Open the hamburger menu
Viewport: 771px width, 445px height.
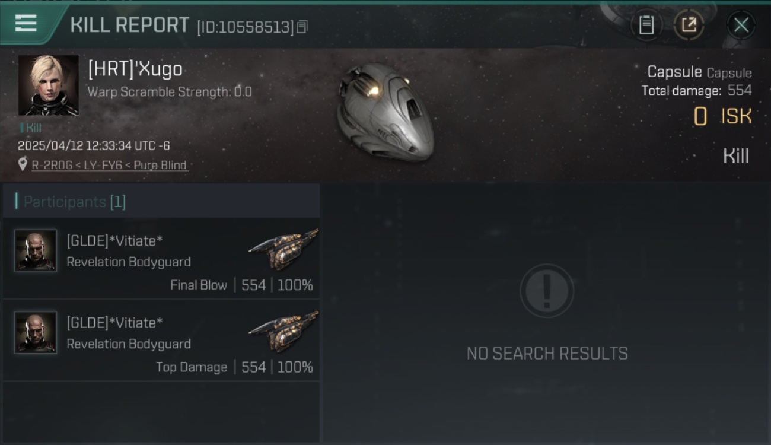[26, 24]
